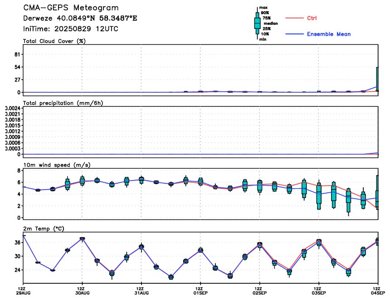
Task: Click the 8 tick on wind speed axis
Action: tap(19, 171)
